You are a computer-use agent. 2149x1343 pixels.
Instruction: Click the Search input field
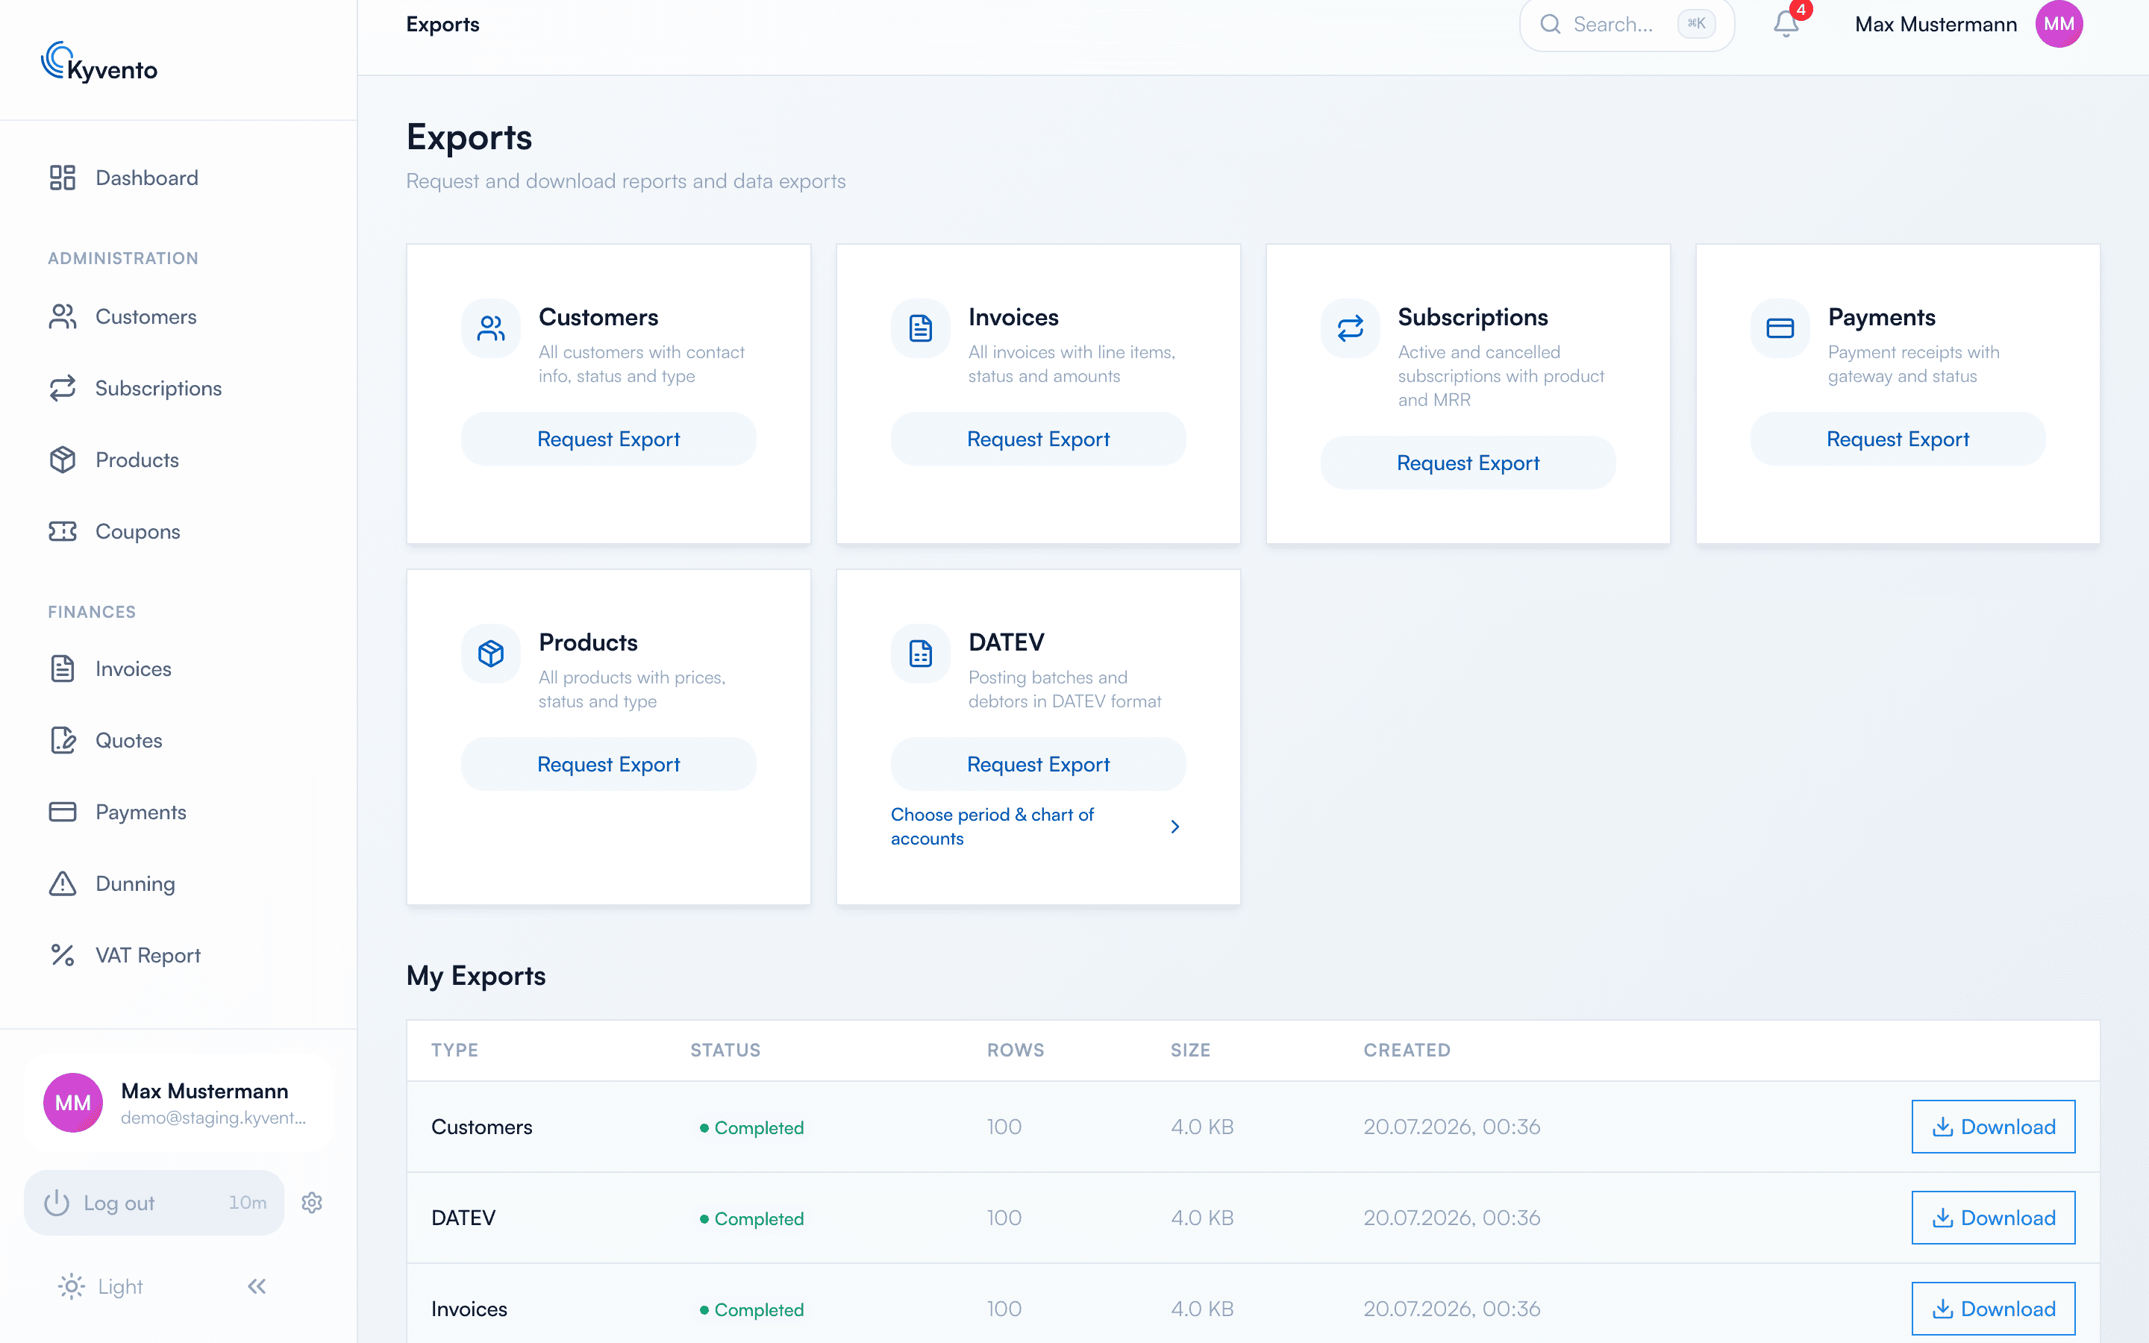pyautogui.click(x=1626, y=24)
